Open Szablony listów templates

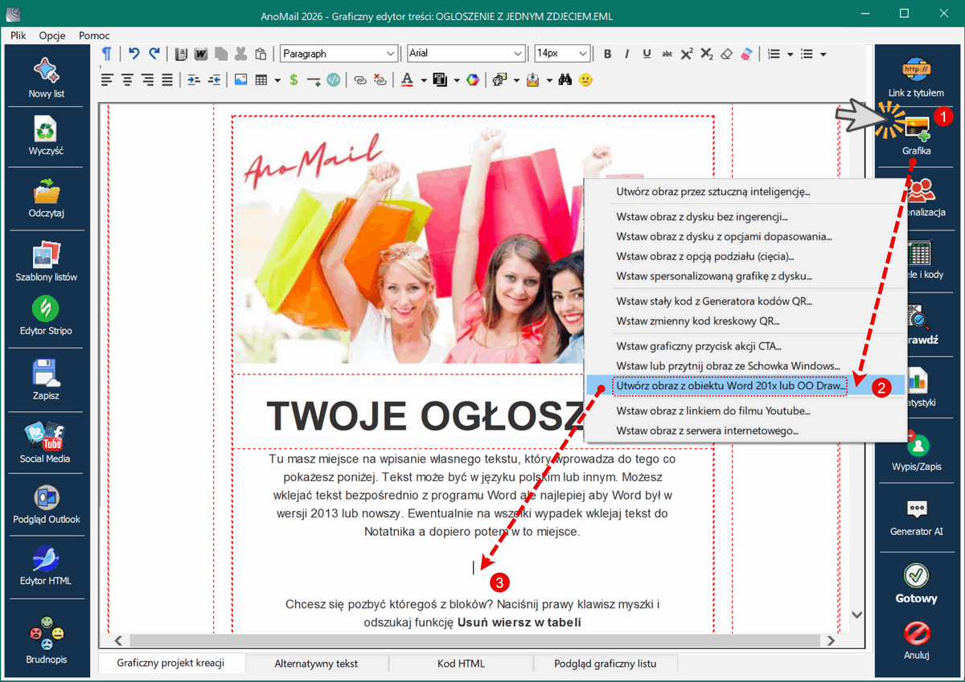coord(47,262)
